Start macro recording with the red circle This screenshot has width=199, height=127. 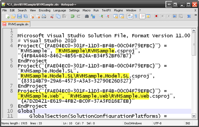[157, 16]
